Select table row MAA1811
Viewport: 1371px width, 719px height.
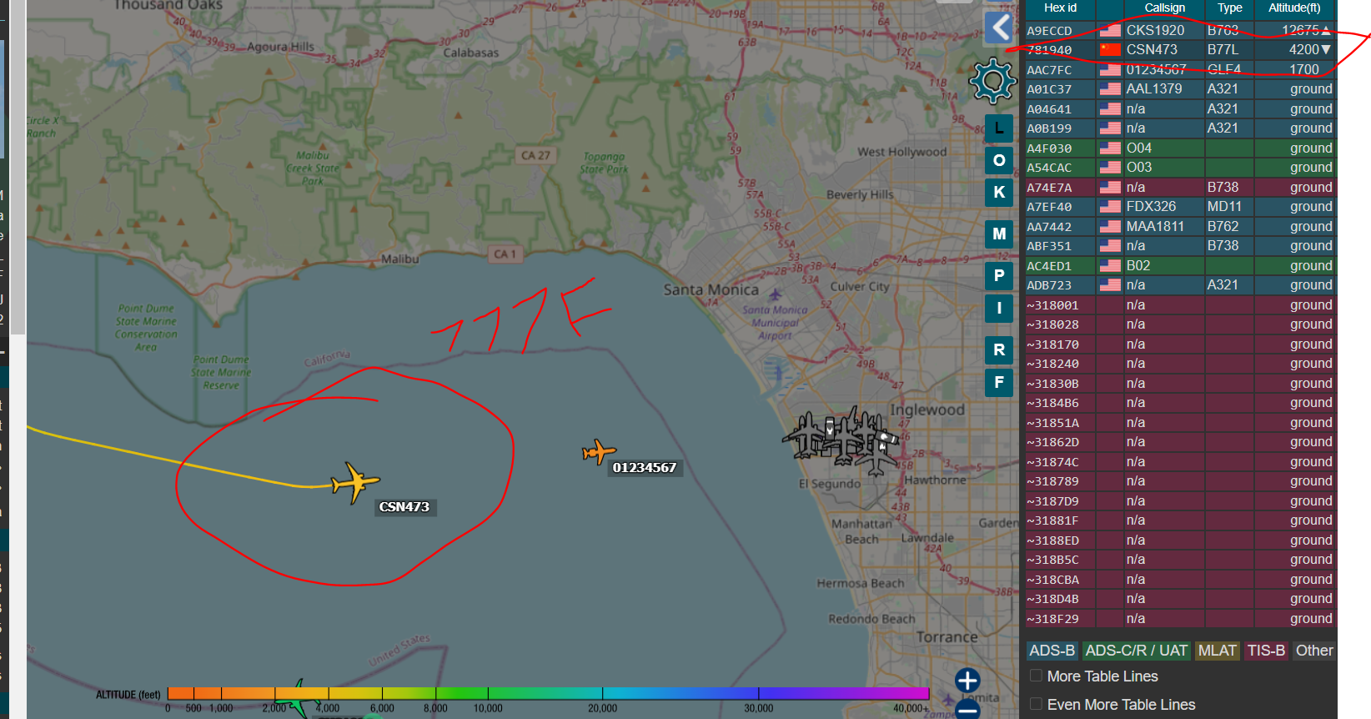pos(1180,226)
